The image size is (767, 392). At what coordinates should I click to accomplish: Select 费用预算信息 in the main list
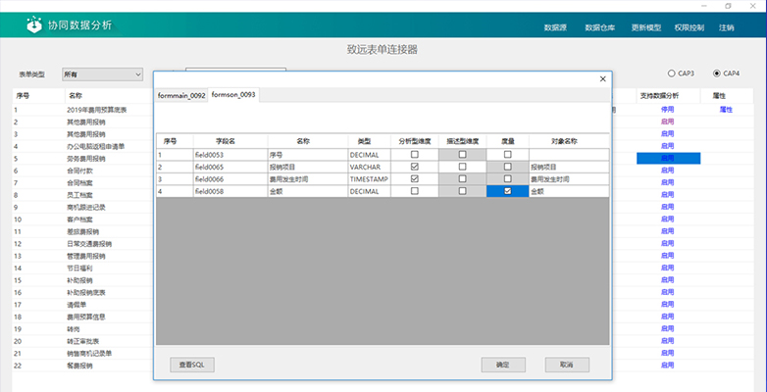tap(85, 317)
